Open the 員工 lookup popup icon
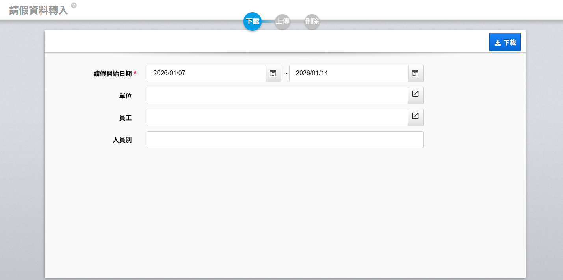This screenshot has height=280, width=563. (415, 116)
